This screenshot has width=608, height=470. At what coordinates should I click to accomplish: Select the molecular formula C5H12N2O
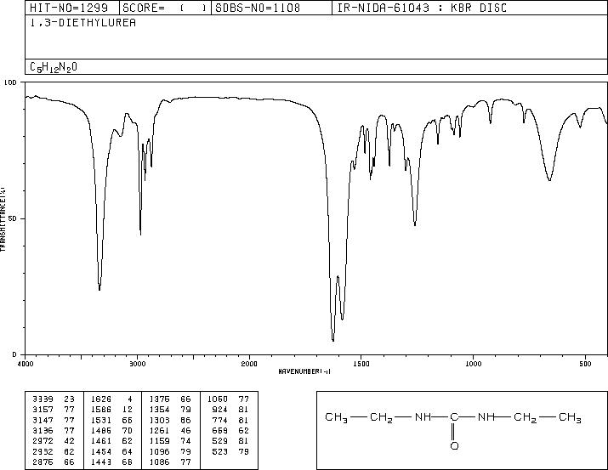tap(54, 67)
